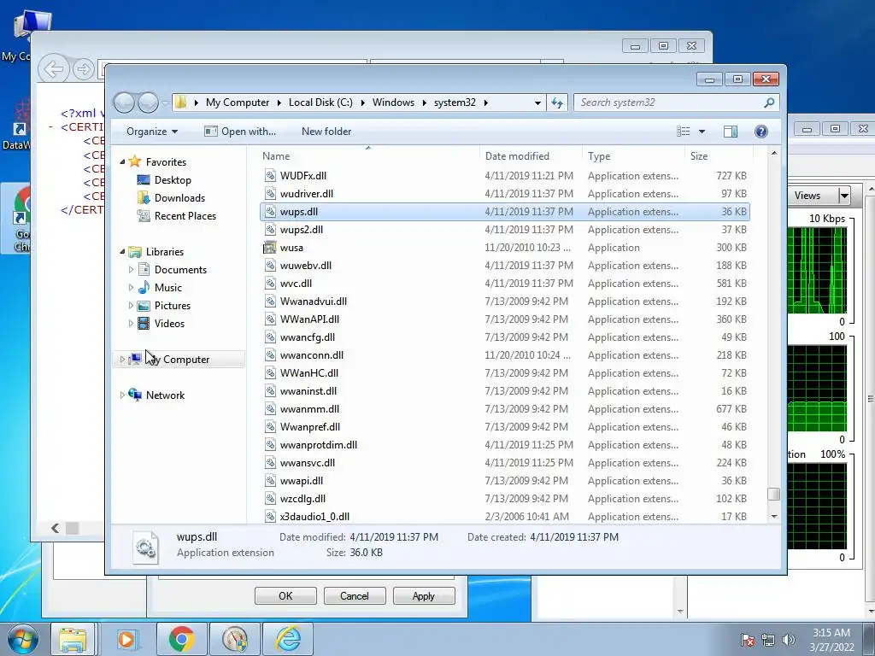This screenshot has height=656, width=875.
Task: Open Downloads in Favorites
Action: point(179,198)
